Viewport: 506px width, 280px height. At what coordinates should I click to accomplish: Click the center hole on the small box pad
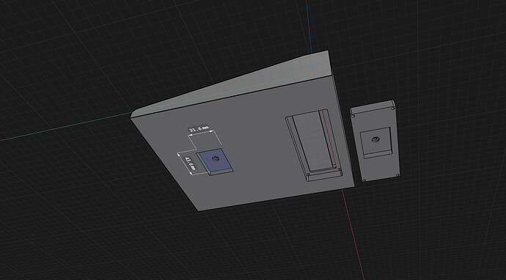tap(375, 140)
